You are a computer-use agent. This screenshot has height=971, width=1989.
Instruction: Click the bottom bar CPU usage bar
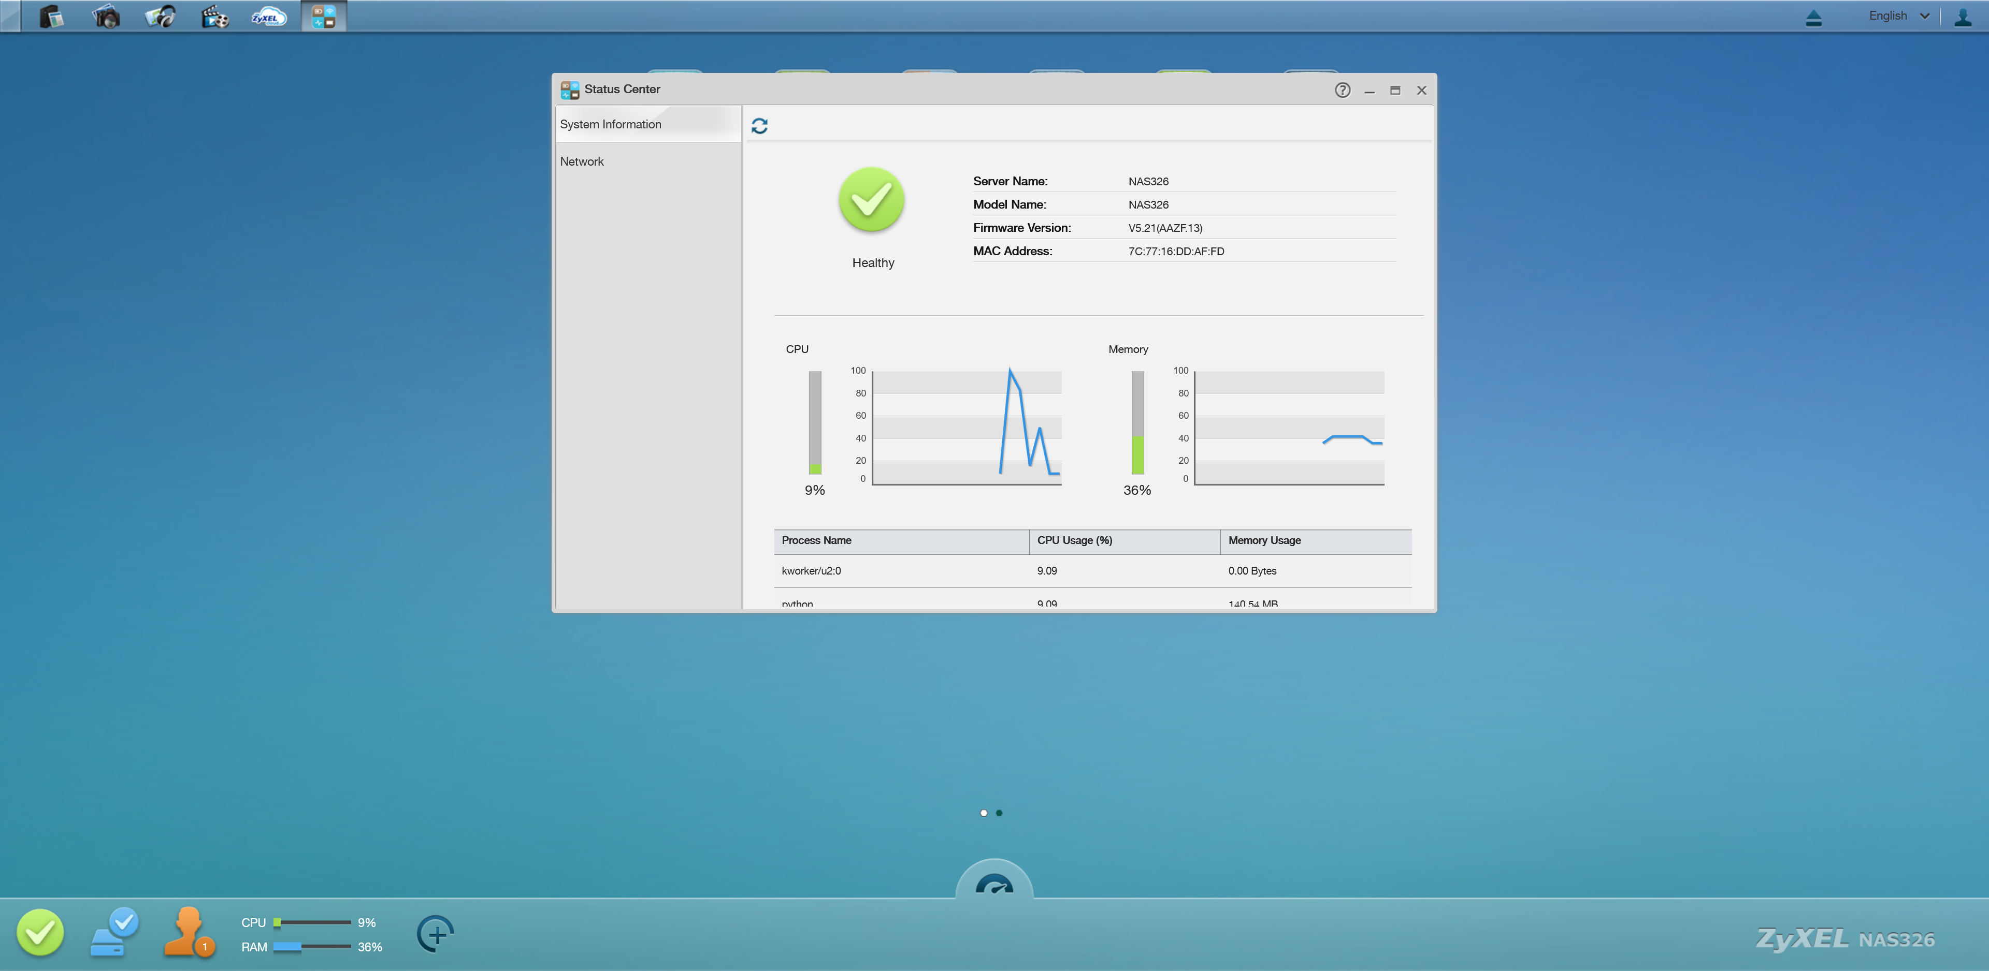coord(312,922)
